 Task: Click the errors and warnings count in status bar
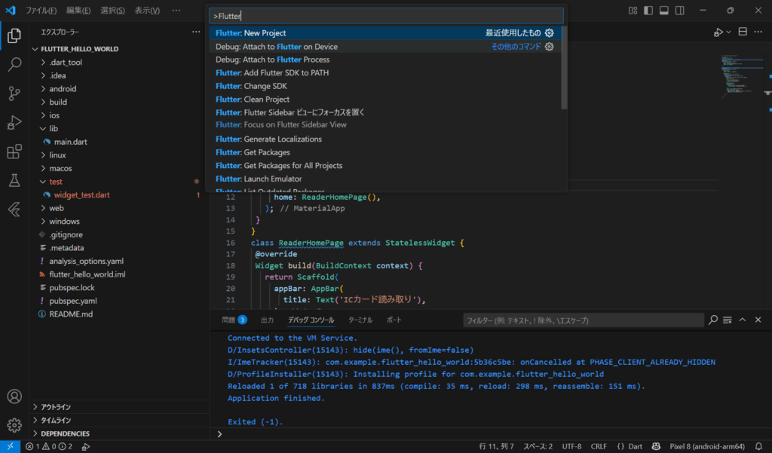[x=49, y=447]
